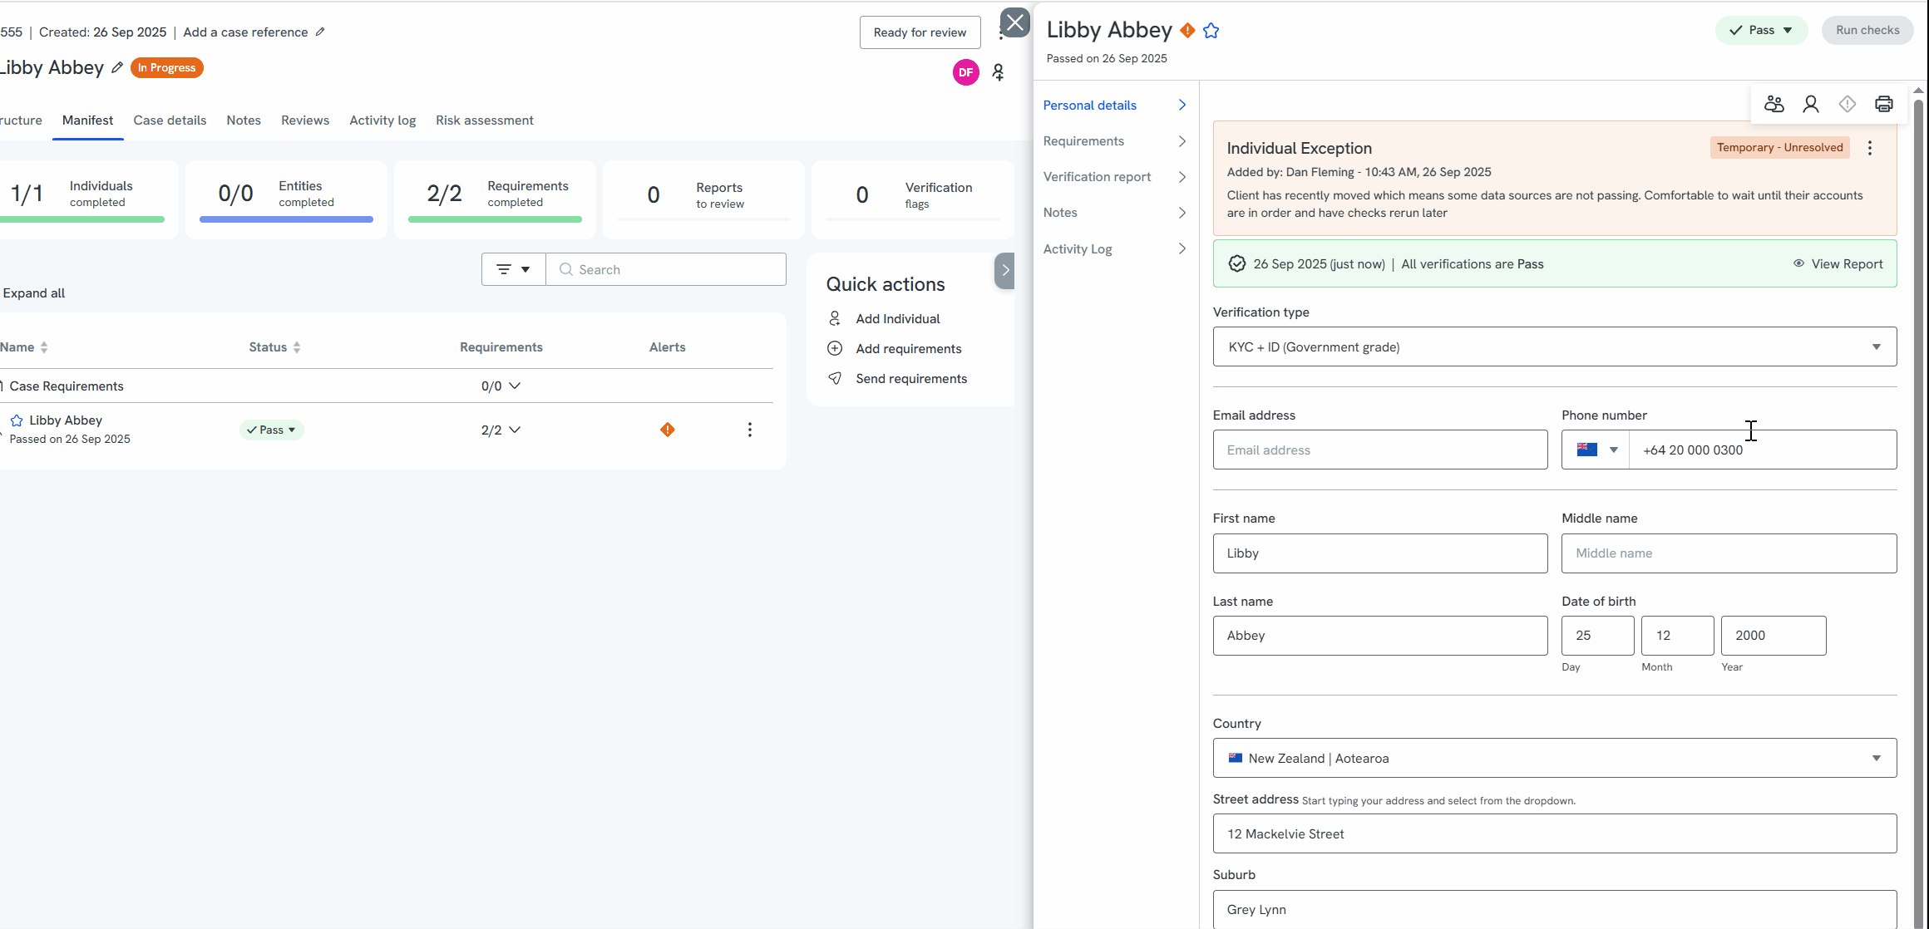
Task: Click the group of people icon
Action: [x=1774, y=104]
